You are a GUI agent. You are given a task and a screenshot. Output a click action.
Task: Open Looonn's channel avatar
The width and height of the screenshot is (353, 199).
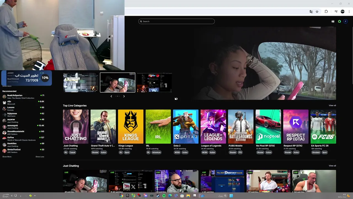point(4,108)
